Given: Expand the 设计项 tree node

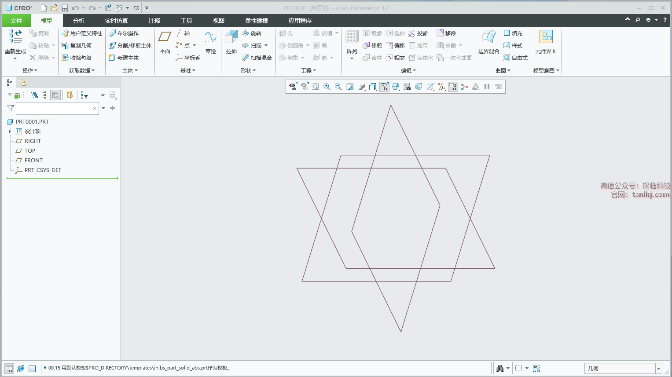Looking at the screenshot, I should point(10,132).
